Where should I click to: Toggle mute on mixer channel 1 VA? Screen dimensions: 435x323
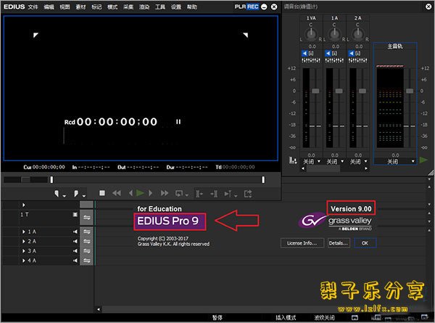coord(304,53)
